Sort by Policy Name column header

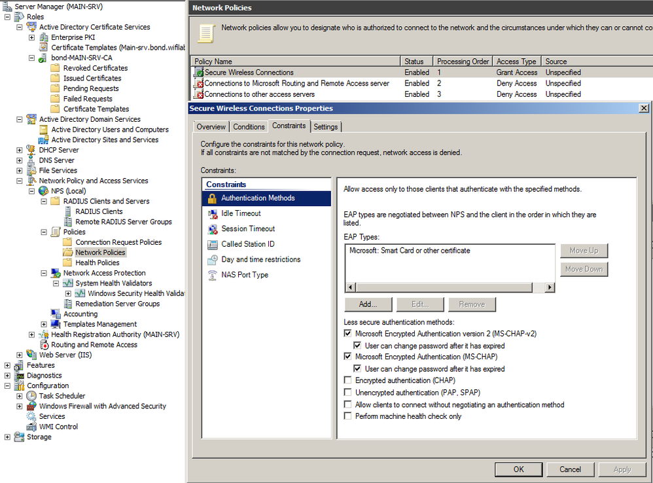295,62
